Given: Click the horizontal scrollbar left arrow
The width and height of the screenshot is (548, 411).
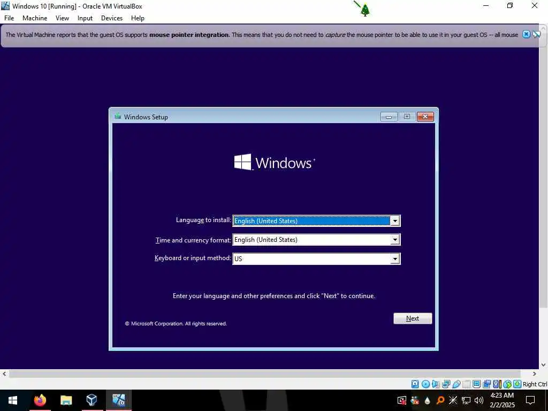Looking at the screenshot, I should pos(4,374).
